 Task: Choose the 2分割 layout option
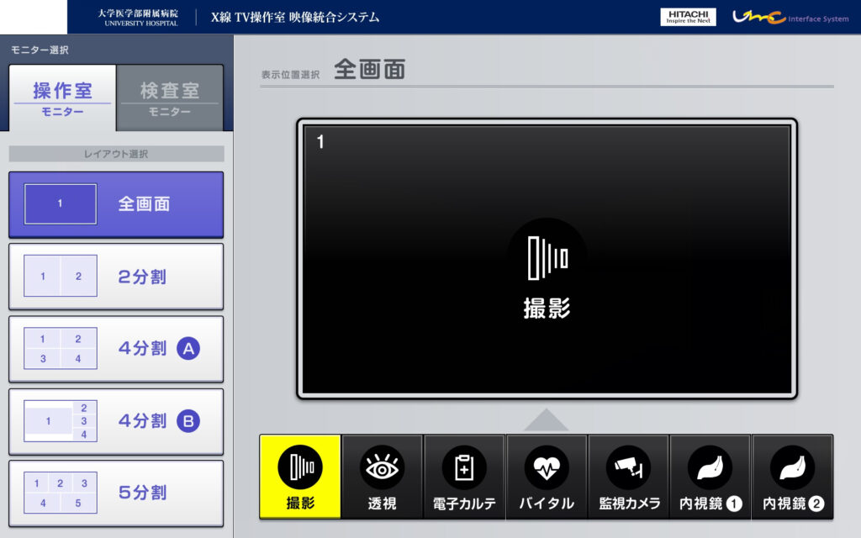point(116,277)
